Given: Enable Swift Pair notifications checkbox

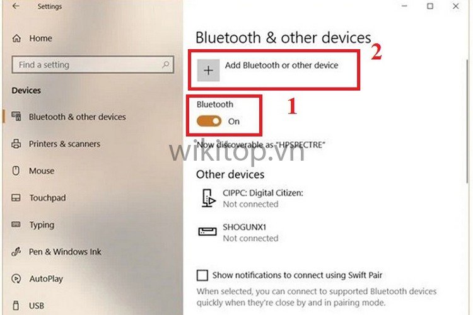Looking at the screenshot, I should pyautogui.click(x=202, y=275).
